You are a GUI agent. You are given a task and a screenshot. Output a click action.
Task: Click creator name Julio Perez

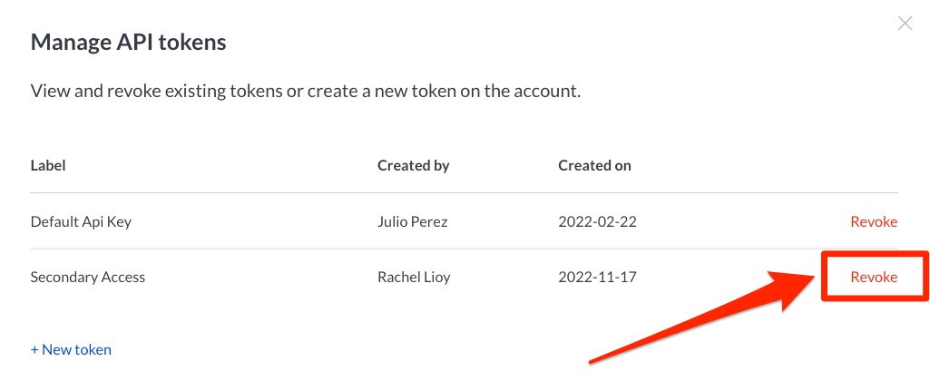(x=414, y=221)
